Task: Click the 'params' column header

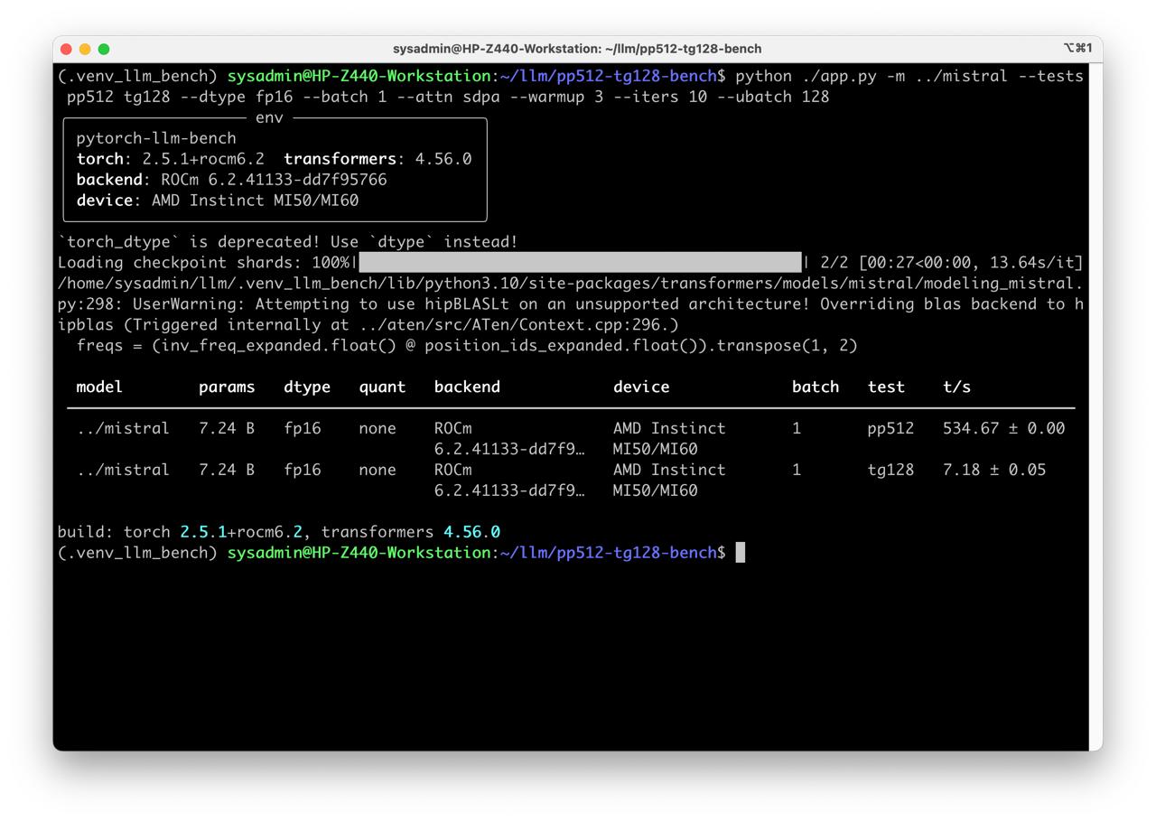Action: click(x=227, y=387)
